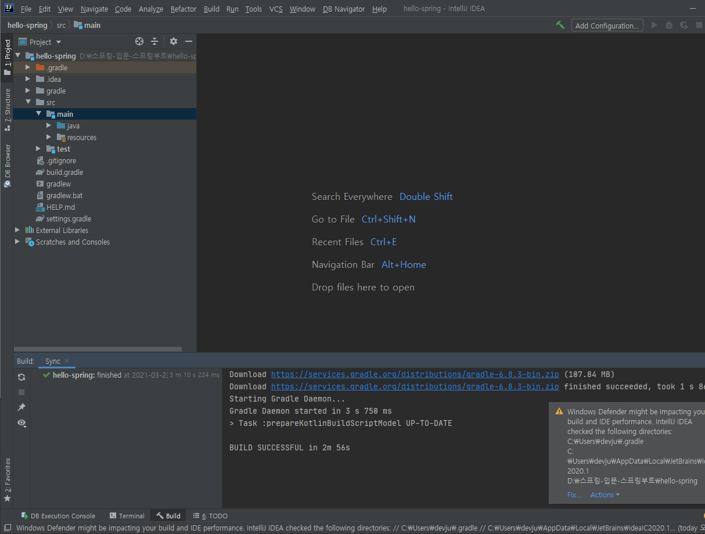Viewport: 705px width, 534px height.
Task: Switch to the Terminal tool window tab
Action: 127,516
